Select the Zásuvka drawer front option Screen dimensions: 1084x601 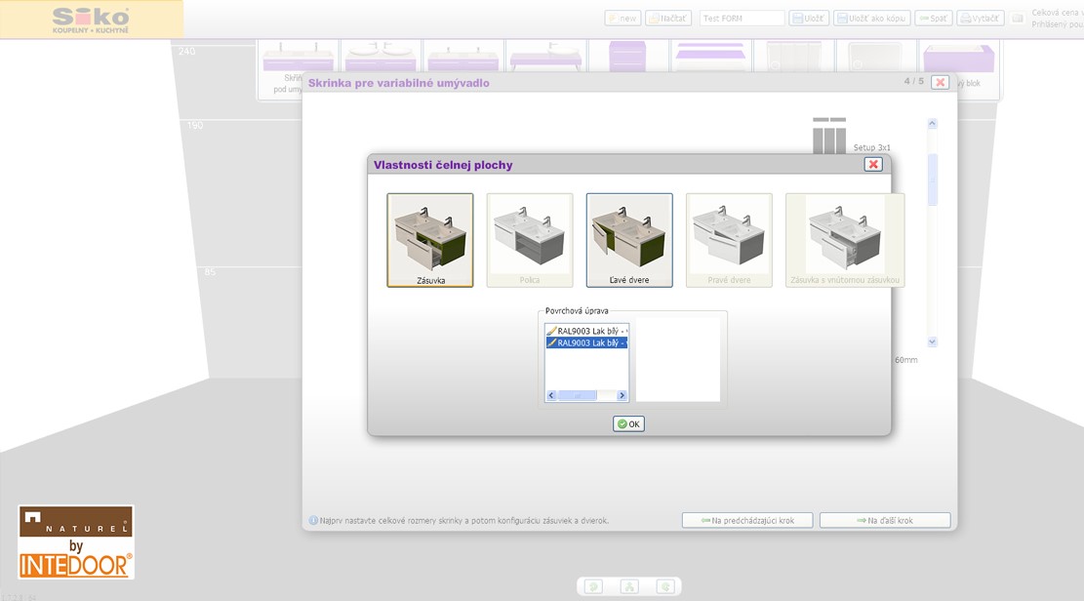click(x=430, y=239)
